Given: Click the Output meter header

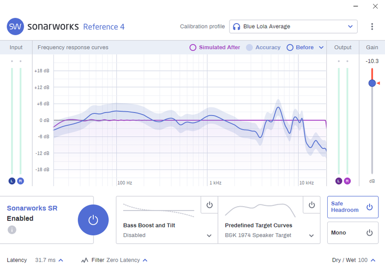Looking at the screenshot, I should coord(343,47).
